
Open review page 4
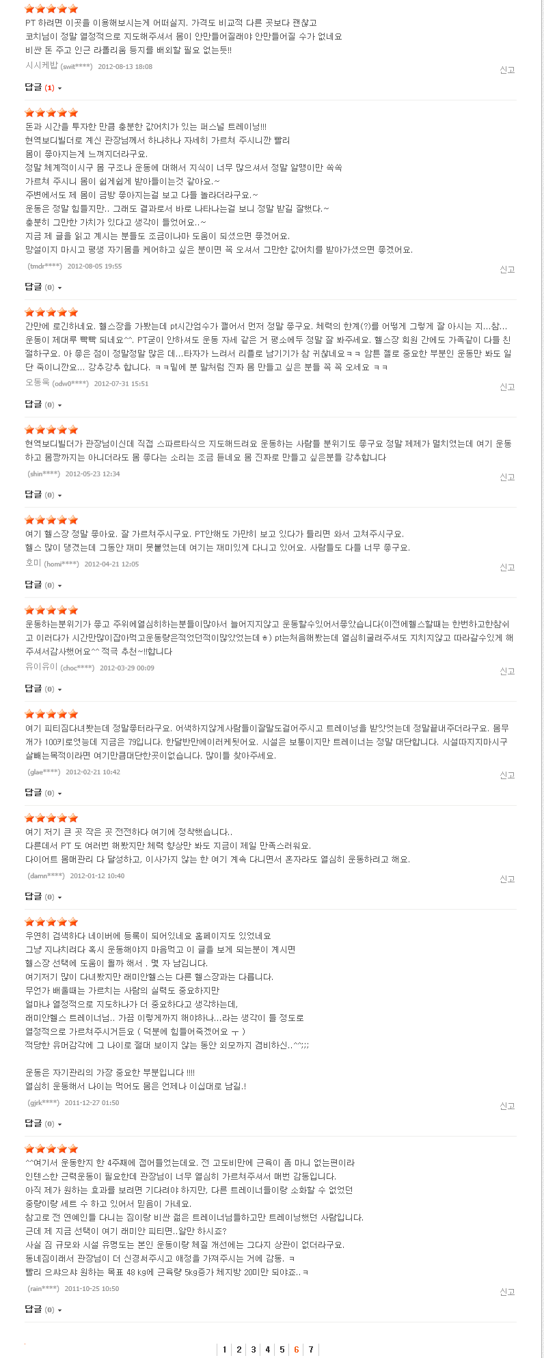[268, 1349]
